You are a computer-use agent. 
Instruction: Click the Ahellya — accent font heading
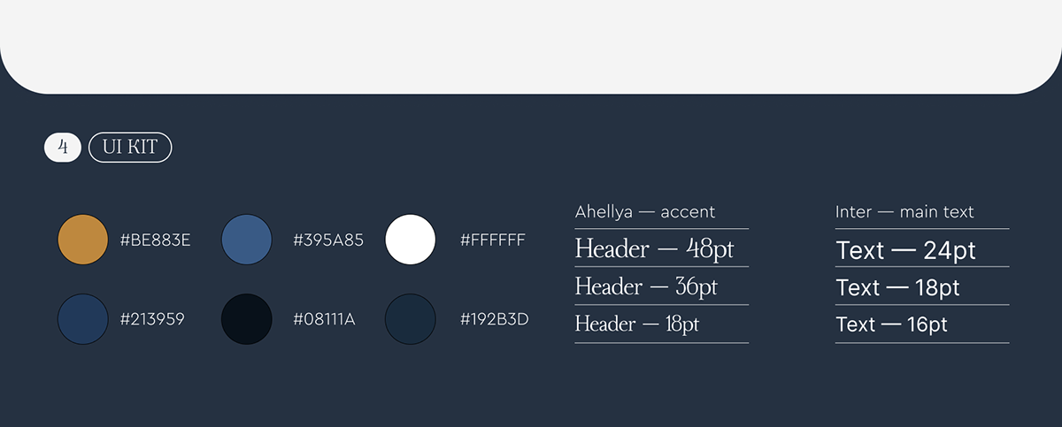[x=645, y=212]
